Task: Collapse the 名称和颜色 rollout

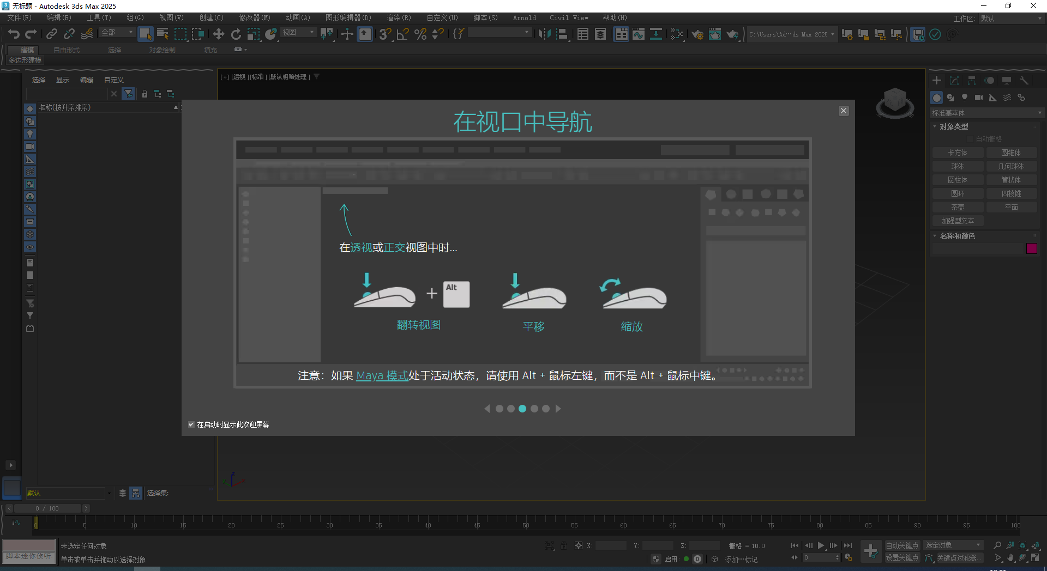Action: (956, 236)
